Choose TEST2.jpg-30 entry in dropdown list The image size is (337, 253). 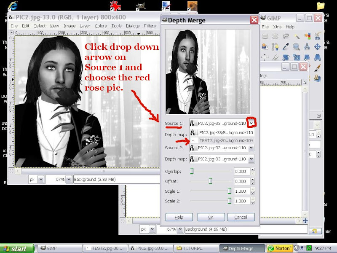coord(222,140)
